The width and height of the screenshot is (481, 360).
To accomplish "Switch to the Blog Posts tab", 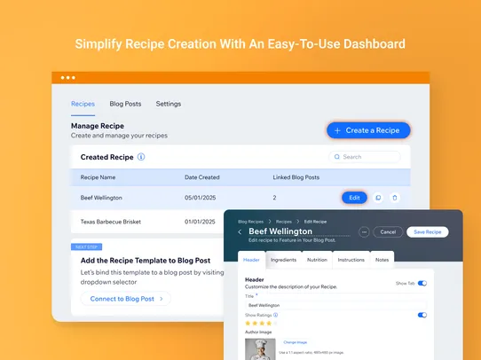I will tap(125, 104).
